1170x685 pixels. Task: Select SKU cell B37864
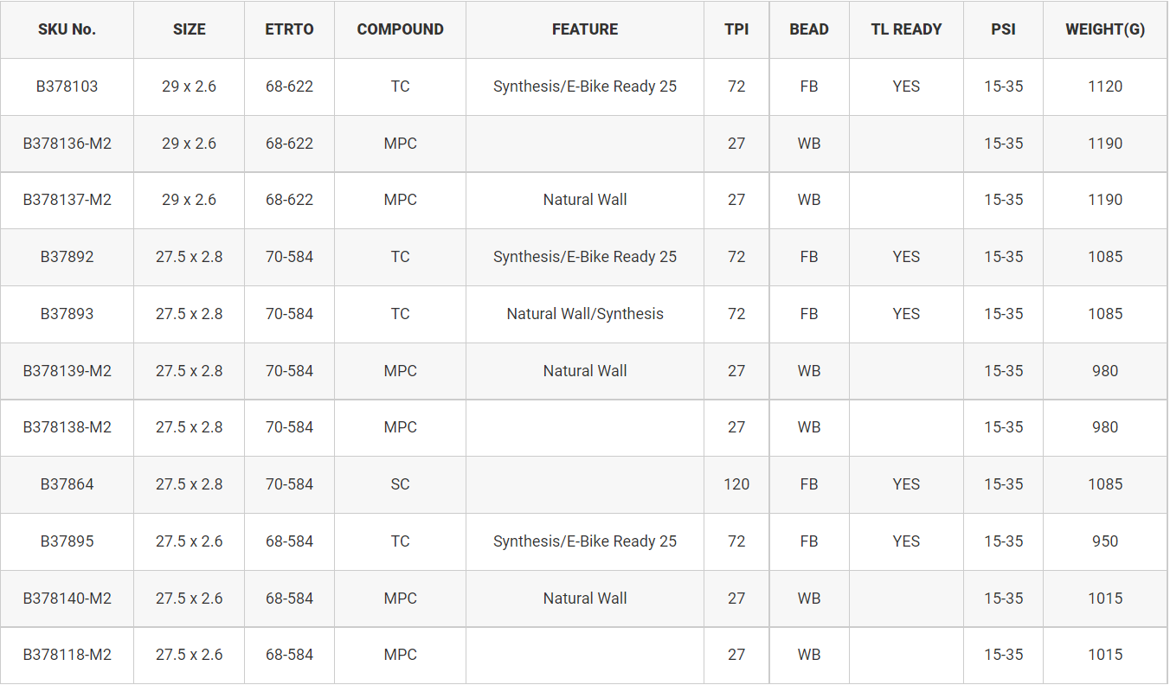[67, 484]
